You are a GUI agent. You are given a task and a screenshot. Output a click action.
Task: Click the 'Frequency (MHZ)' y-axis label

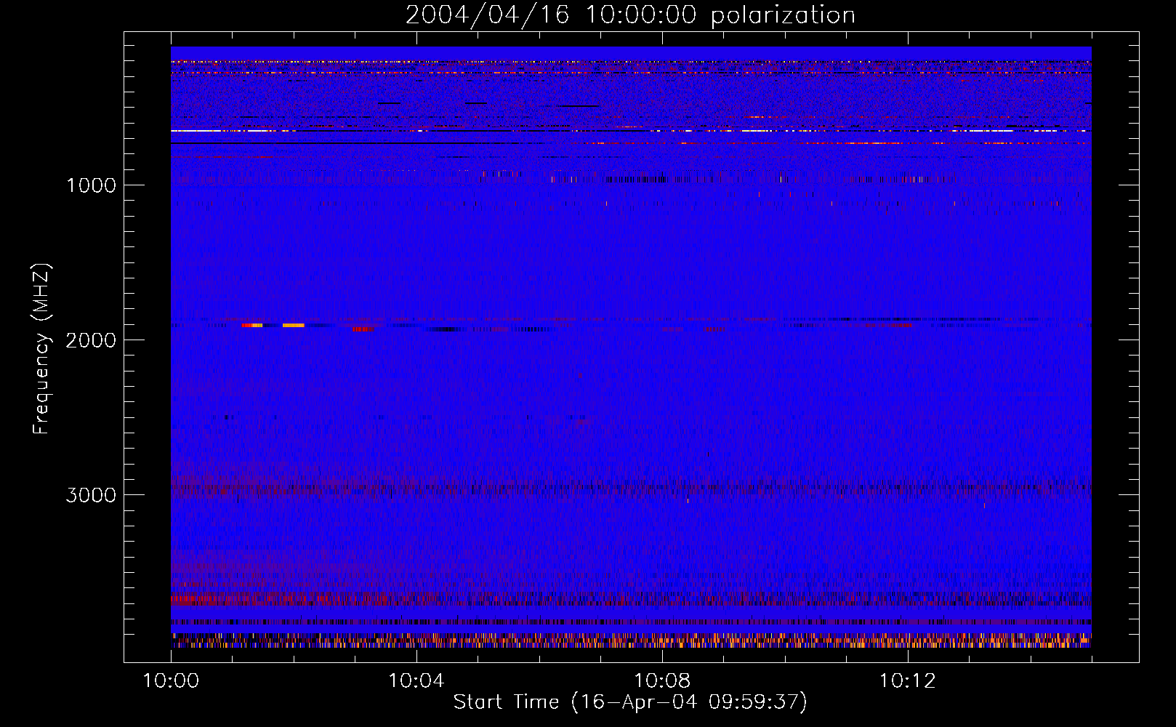click(x=41, y=348)
